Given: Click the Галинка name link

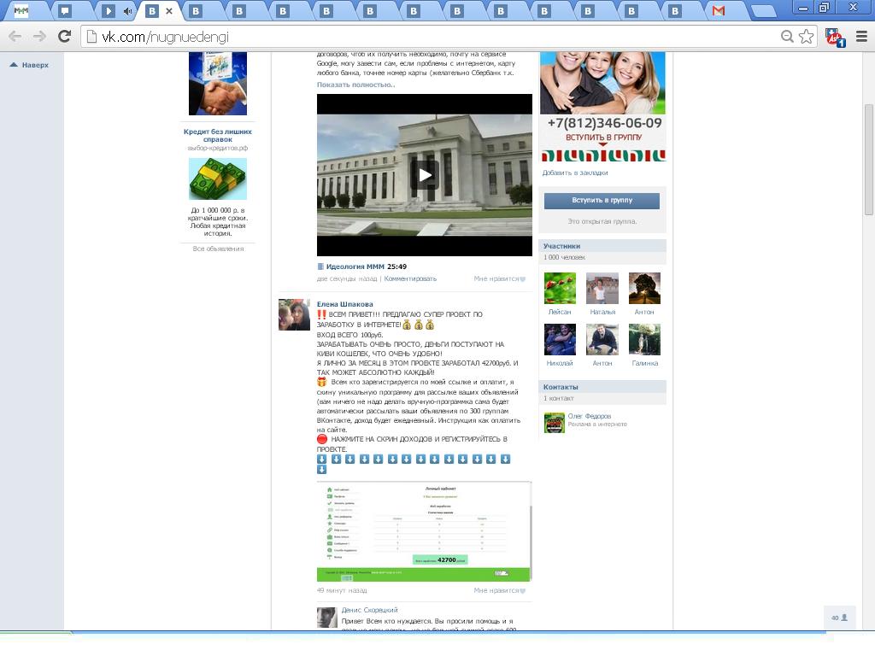Looking at the screenshot, I should (x=644, y=363).
